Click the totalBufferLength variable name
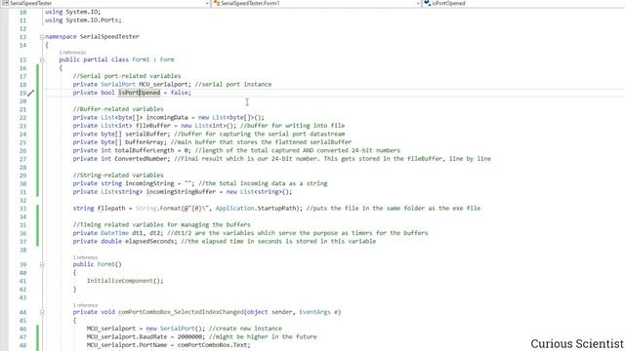 pyautogui.click(x=145, y=150)
